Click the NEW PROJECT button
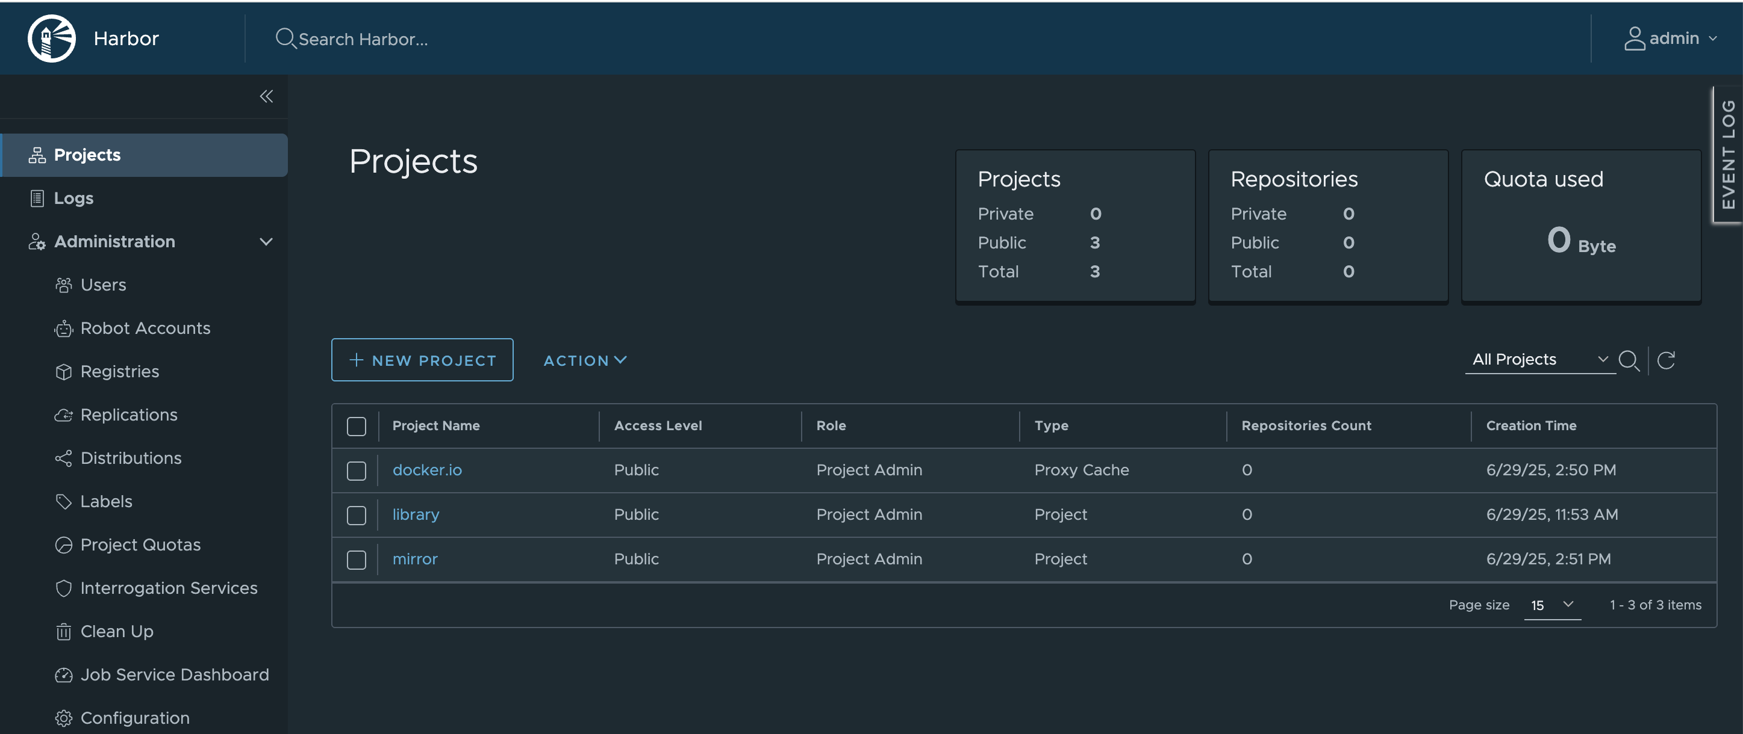Screen dimensions: 1743x734 422,360
